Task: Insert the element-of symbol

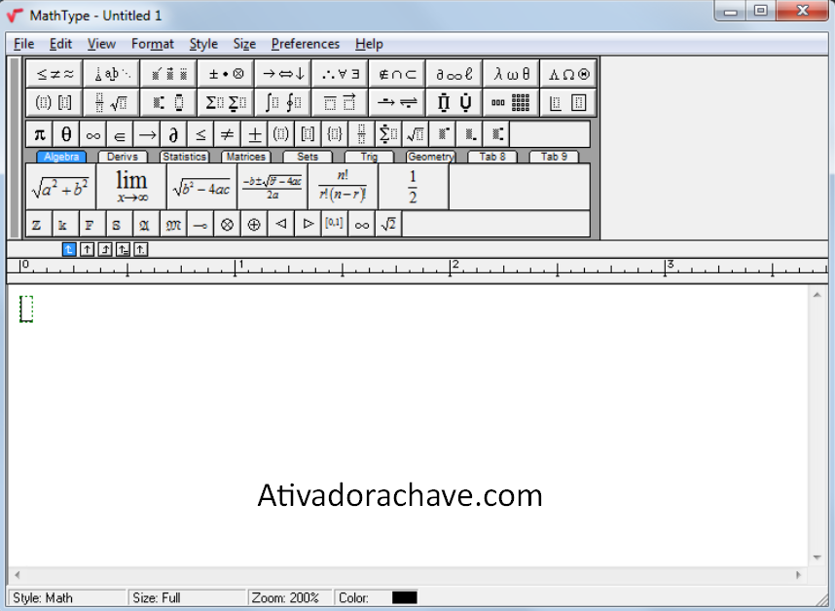Action: [x=119, y=133]
